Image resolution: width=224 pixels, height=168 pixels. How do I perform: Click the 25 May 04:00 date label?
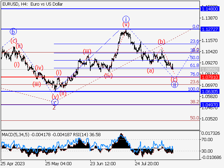pyautogui.click(x=58, y=164)
